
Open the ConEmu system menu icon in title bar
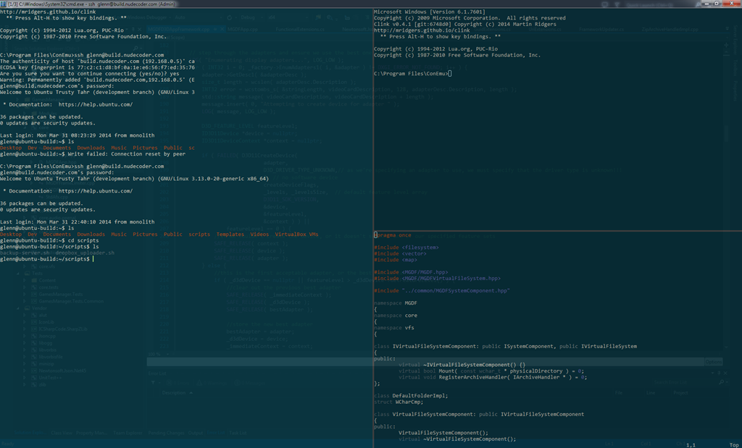(4, 4)
